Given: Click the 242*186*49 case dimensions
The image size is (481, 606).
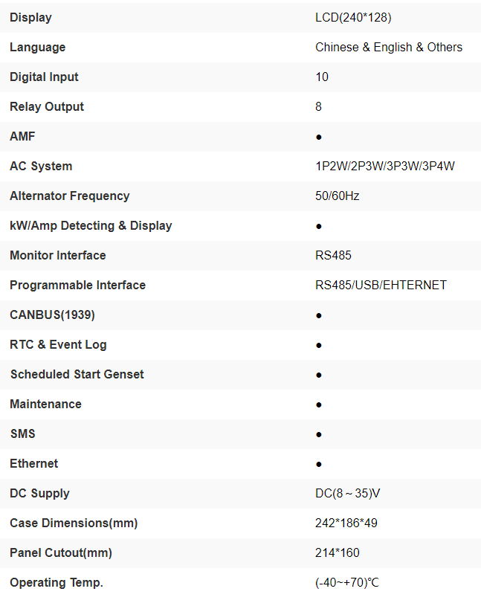Looking at the screenshot, I should (346, 523).
